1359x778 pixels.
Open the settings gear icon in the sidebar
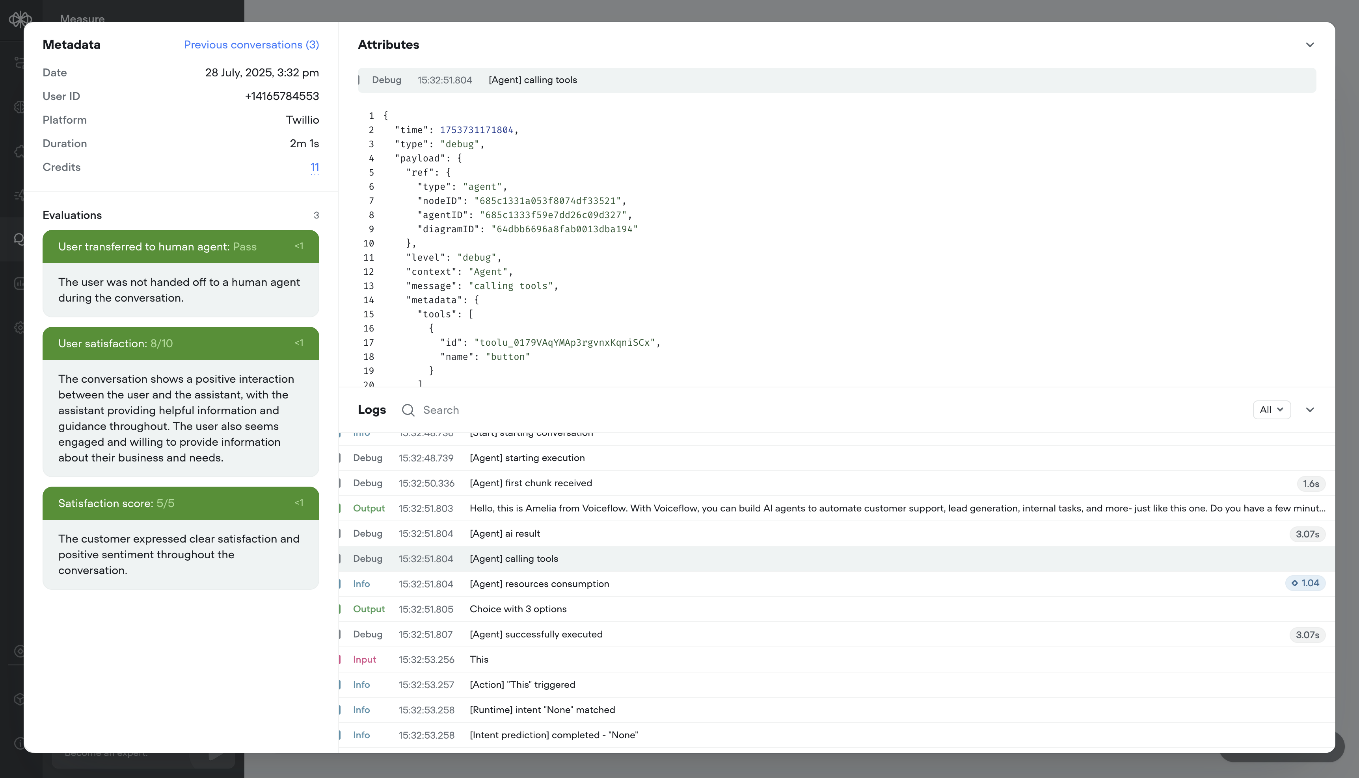20,327
